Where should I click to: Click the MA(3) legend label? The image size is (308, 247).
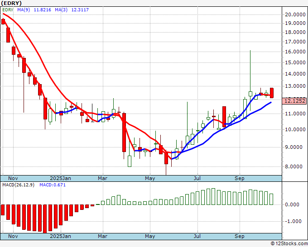pos(61,9)
